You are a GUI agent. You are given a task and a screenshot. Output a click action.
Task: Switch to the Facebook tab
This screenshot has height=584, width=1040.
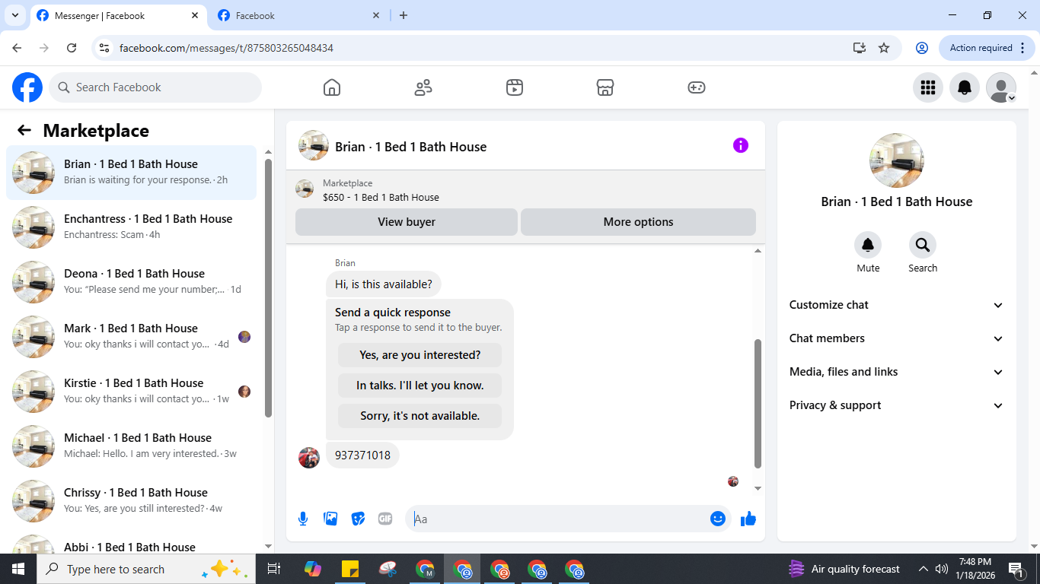pos(298,16)
